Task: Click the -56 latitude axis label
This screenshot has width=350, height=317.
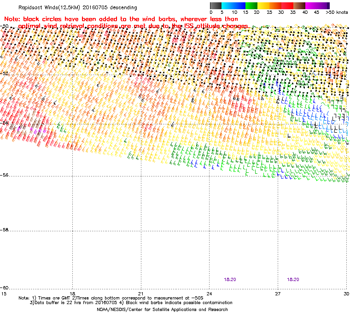Action: [4, 175]
